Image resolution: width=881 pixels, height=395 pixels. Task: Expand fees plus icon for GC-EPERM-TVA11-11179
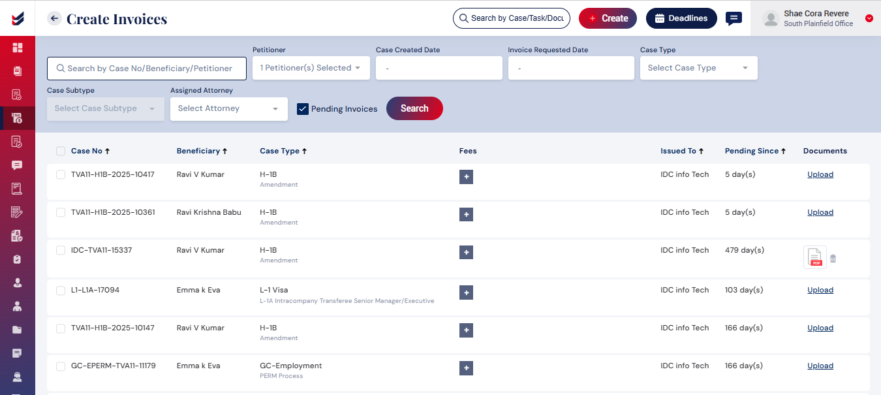[x=466, y=368]
